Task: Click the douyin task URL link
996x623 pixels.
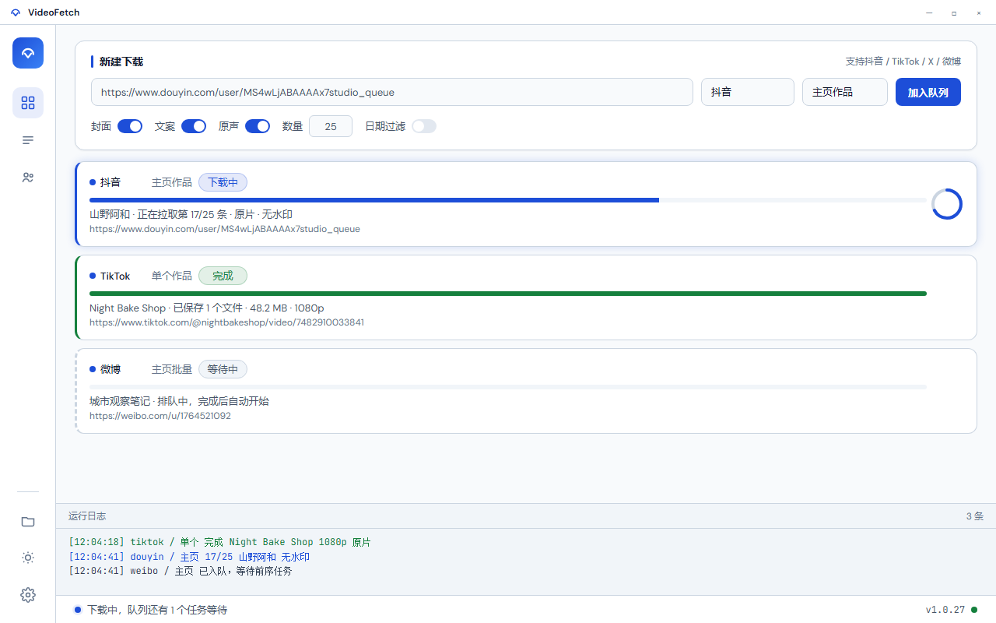Action: click(x=225, y=229)
